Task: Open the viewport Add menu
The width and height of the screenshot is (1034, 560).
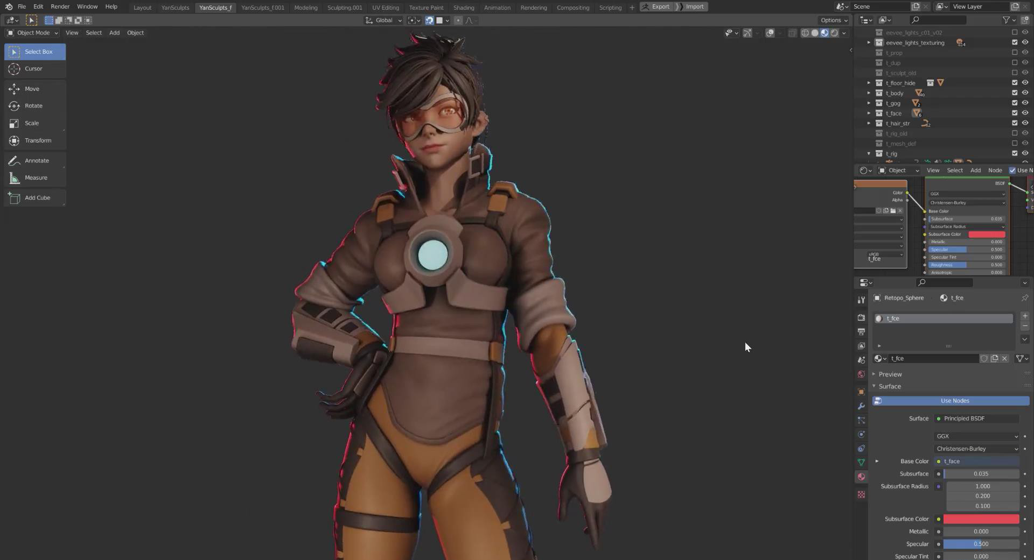Action: pyautogui.click(x=114, y=33)
